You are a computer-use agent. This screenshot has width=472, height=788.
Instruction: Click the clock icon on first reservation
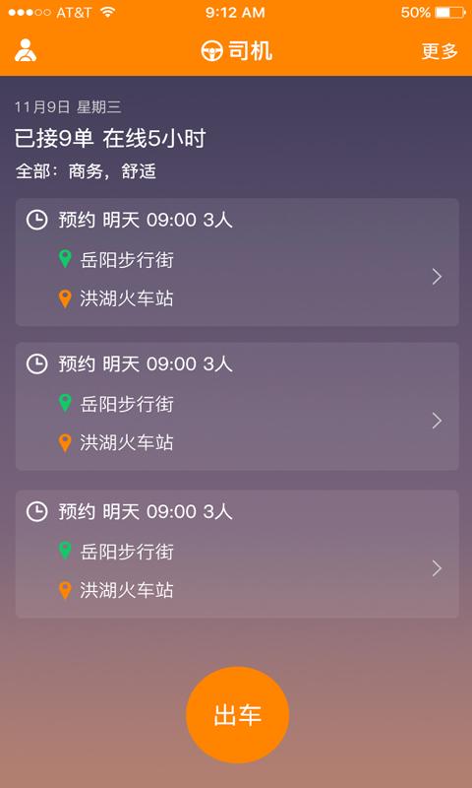click(36, 220)
